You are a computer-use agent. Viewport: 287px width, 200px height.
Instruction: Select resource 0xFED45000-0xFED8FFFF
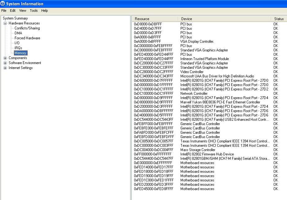[153, 189]
